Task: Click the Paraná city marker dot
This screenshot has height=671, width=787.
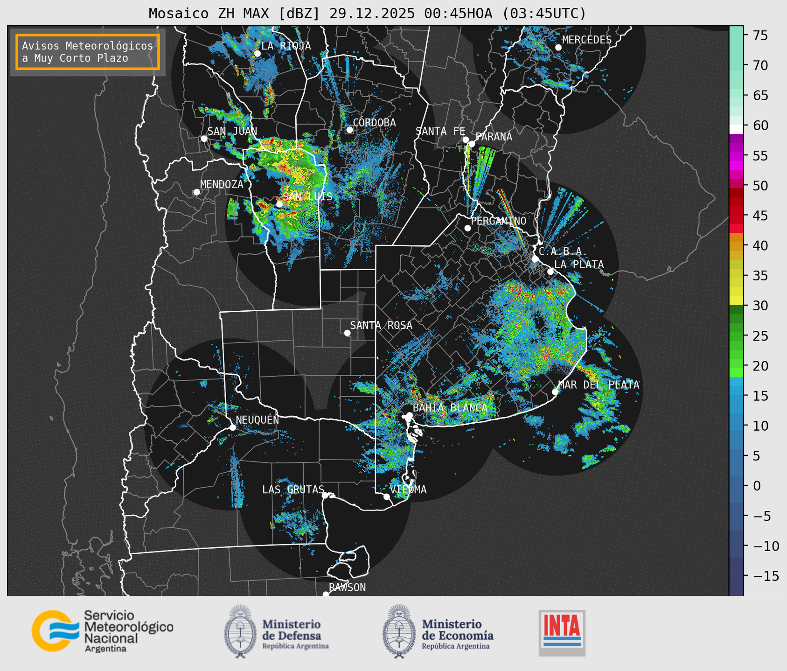Action: (472, 144)
